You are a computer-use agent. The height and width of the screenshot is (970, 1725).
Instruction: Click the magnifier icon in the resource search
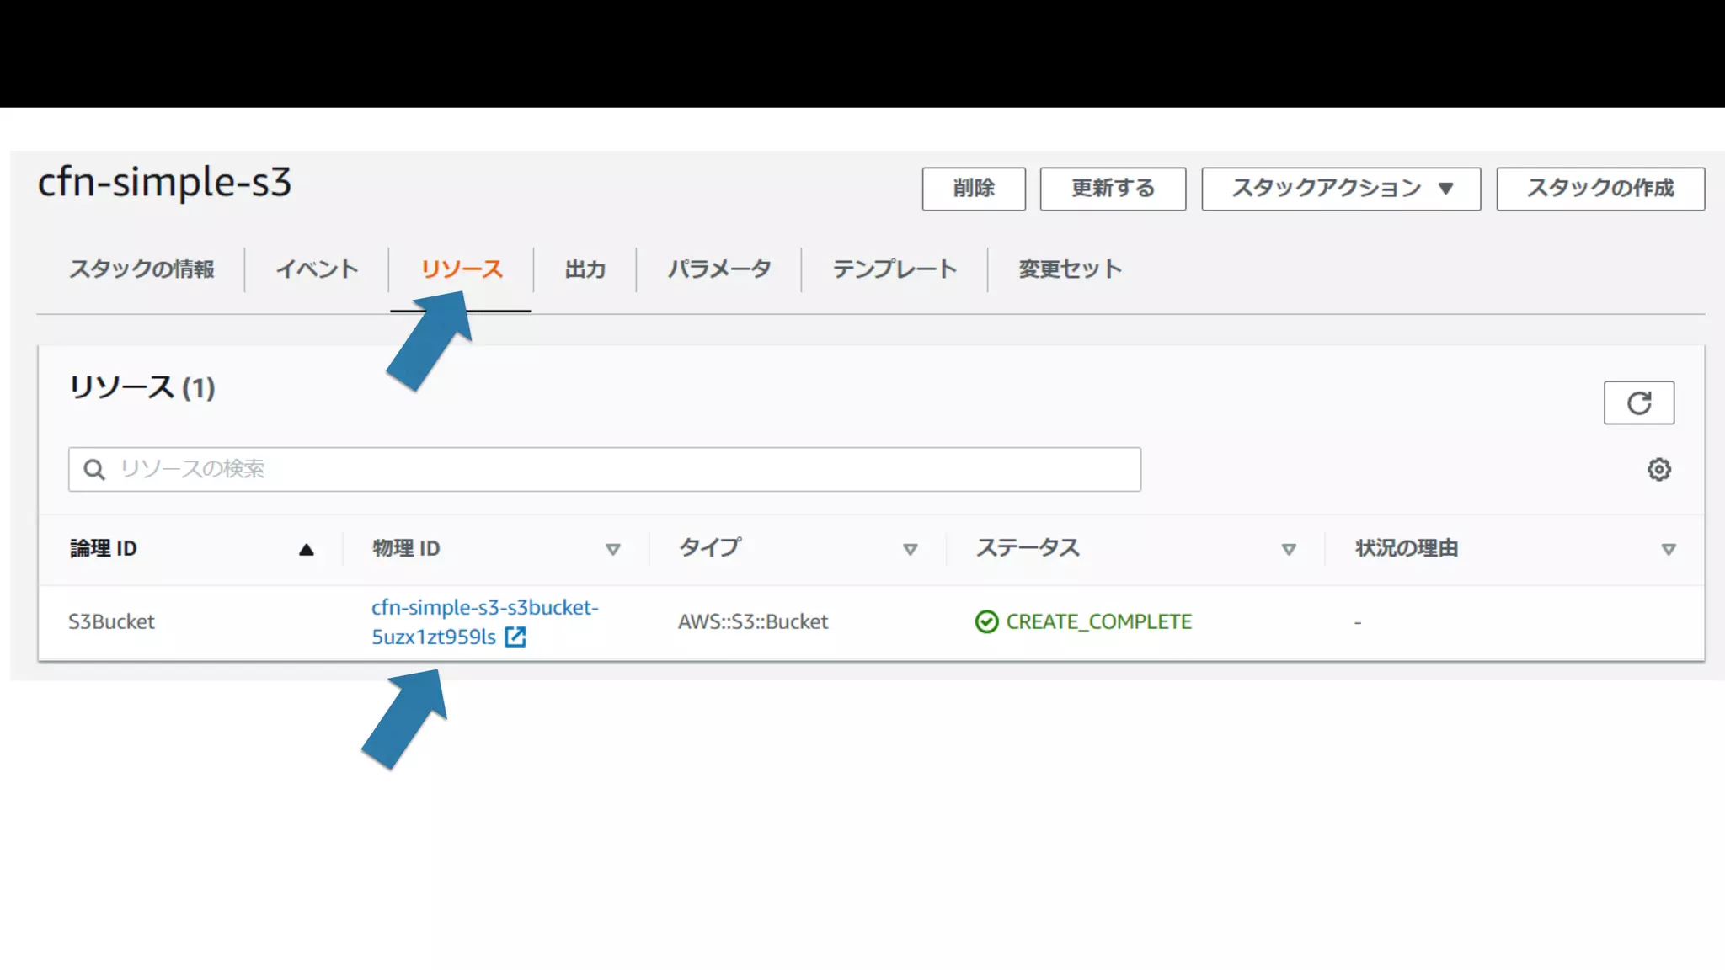point(94,469)
